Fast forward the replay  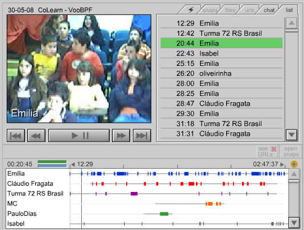[121, 136]
